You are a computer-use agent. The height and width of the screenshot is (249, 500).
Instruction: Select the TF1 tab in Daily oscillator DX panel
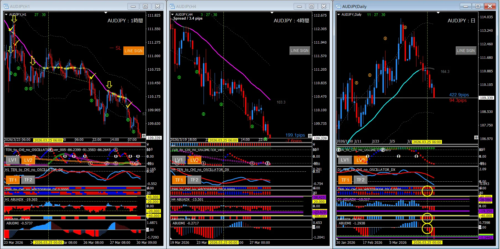click(x=345, y=180)
